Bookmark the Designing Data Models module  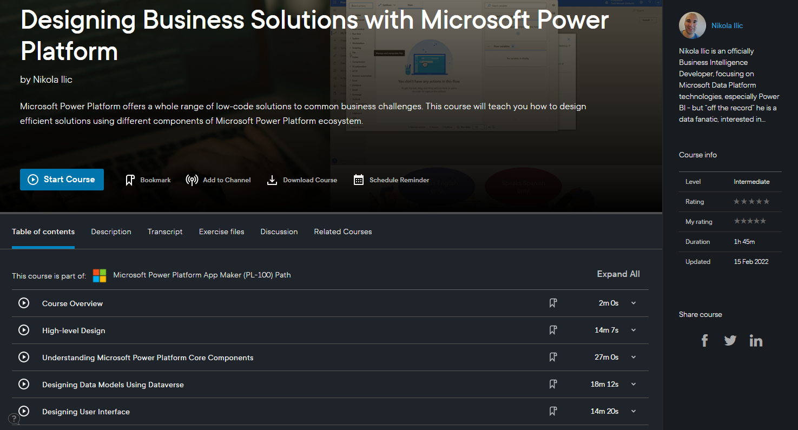point(553,384)
